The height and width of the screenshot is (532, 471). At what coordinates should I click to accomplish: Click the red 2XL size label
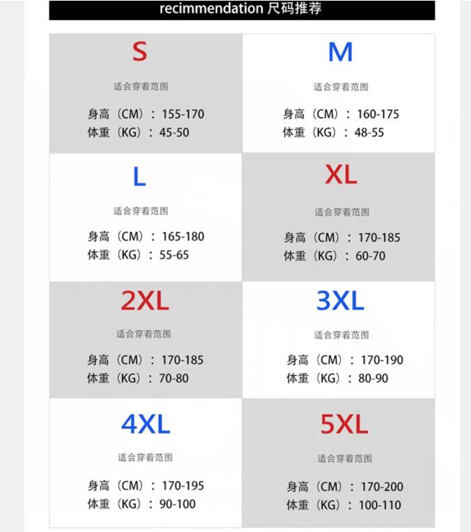coord(145,300)
